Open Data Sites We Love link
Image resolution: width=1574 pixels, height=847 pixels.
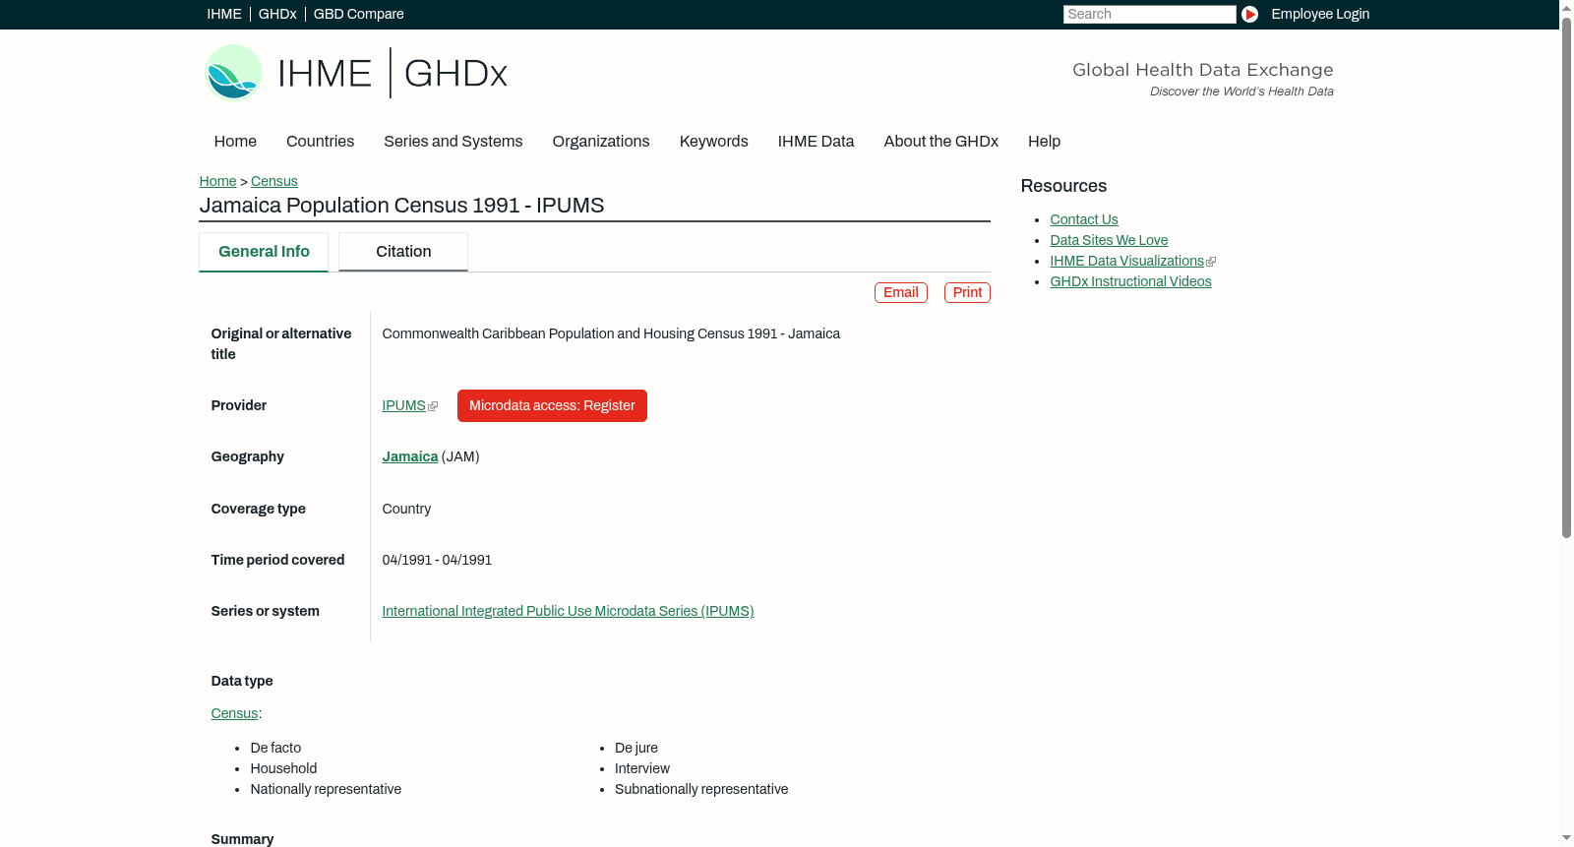point(1109,240)
